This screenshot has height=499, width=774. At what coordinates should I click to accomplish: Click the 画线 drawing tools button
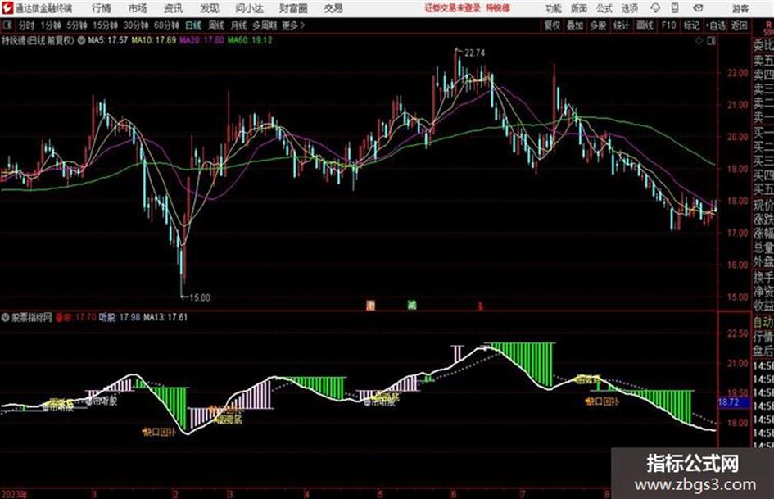pos(645,25)
